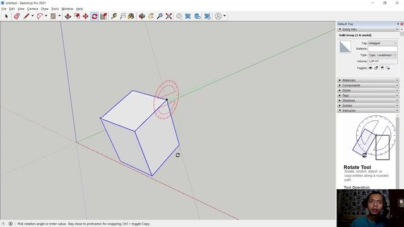Select the Zoom magnifier tool
This screenshot has width=404, height=227.
tap(160, 16)
